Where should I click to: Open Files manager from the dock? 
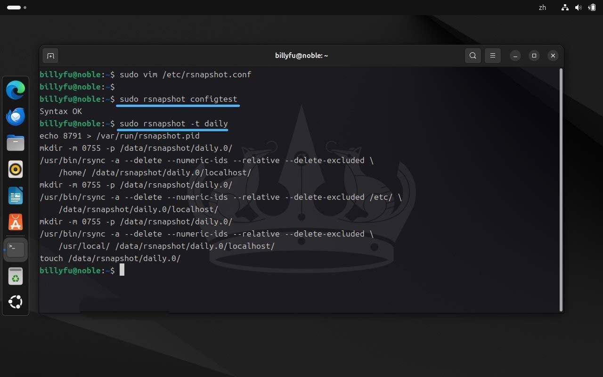tap(16, 143)
